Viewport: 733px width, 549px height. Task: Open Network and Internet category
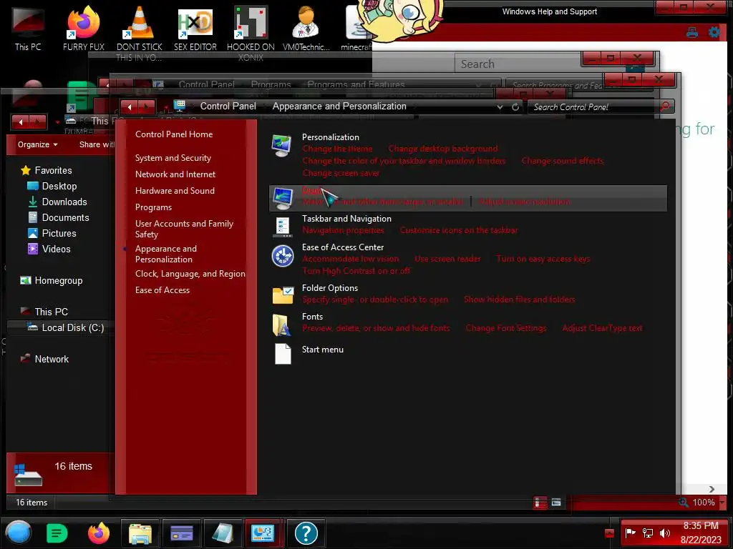pos(175,174)
